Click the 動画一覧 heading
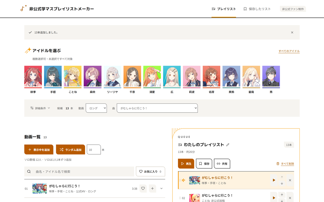This screenshot has height=202, width=324. (x=32, y=137)
